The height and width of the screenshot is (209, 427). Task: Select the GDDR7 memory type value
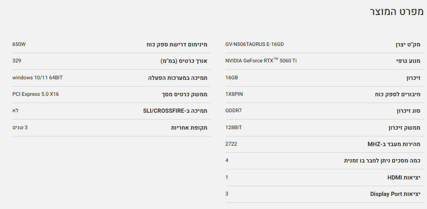coord(233,111)
